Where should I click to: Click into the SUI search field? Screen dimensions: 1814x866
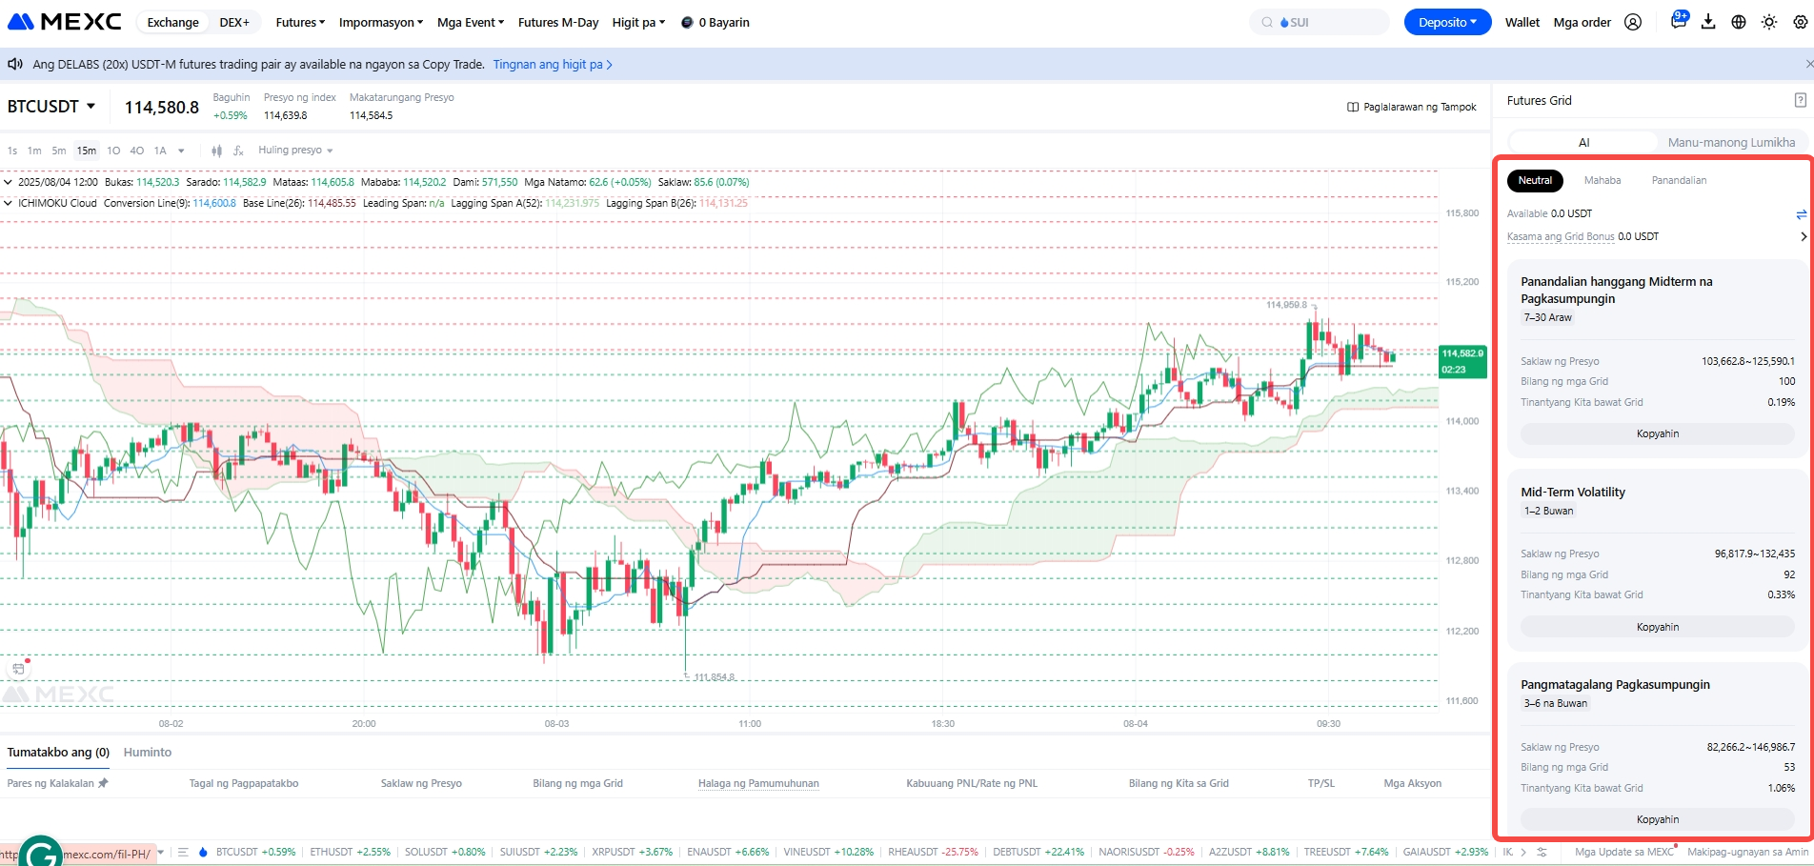(1320, 22)
